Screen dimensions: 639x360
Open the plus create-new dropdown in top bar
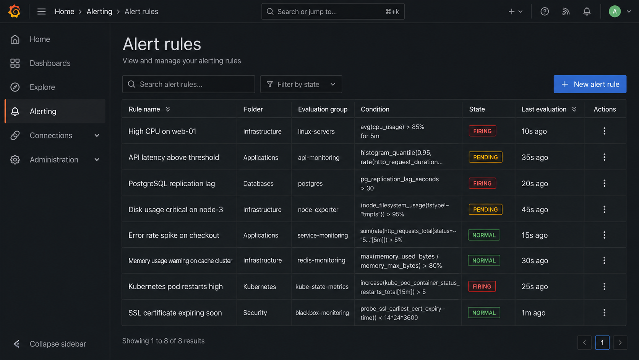[515, 11]
